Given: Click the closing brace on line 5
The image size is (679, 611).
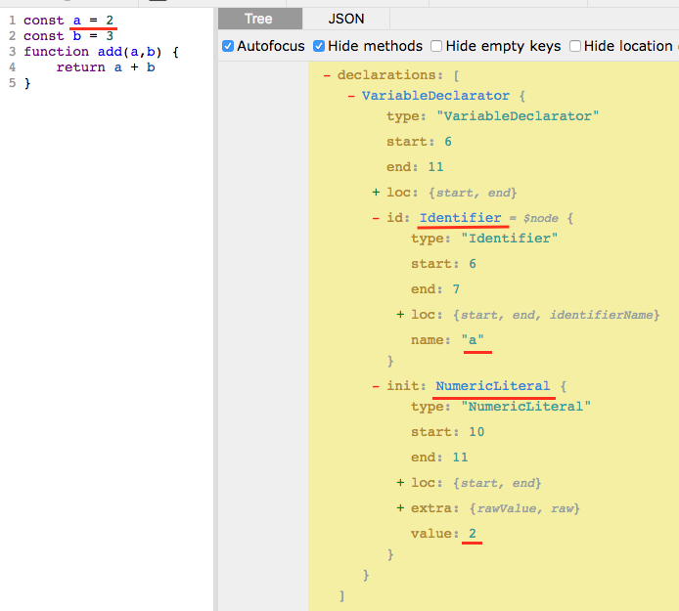Looking at the screenshot, I should [27, 83].
